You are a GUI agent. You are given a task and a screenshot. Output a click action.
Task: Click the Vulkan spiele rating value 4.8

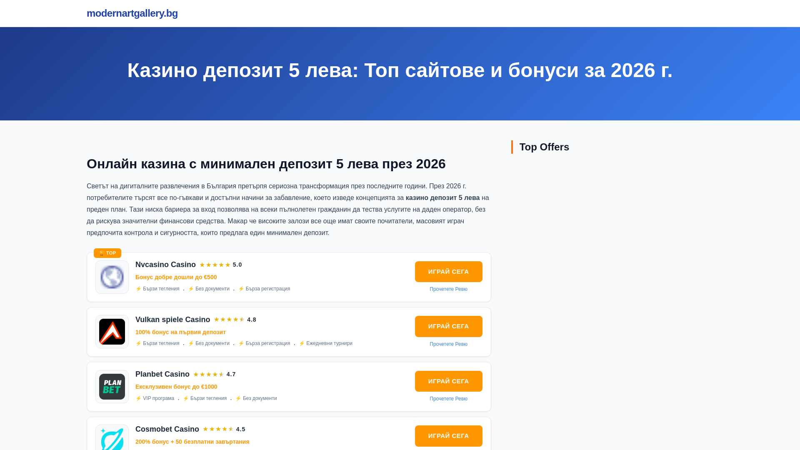(252, 320)
